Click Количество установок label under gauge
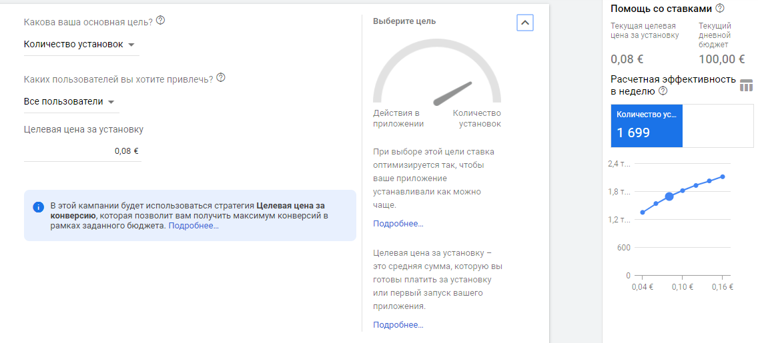This screenshot has height=343, width=758. (476, 119)
